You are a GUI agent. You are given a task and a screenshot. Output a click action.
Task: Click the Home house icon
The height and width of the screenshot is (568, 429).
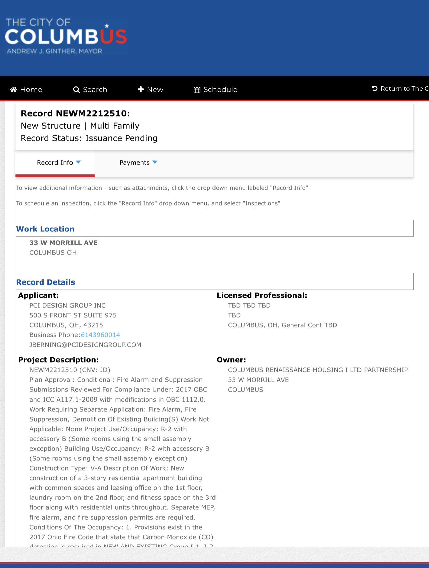[13, 89]
